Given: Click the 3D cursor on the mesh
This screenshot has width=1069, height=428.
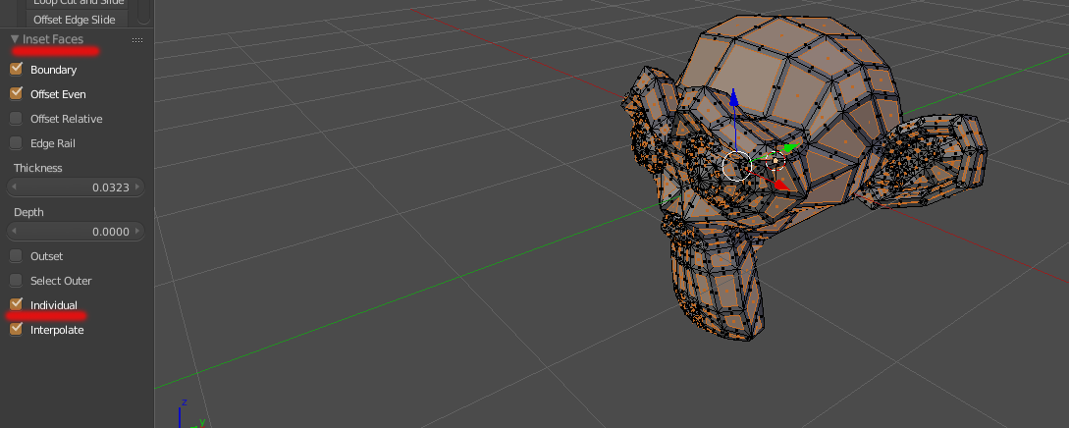Looking at the screenshot, I should (x=775, y=161).
